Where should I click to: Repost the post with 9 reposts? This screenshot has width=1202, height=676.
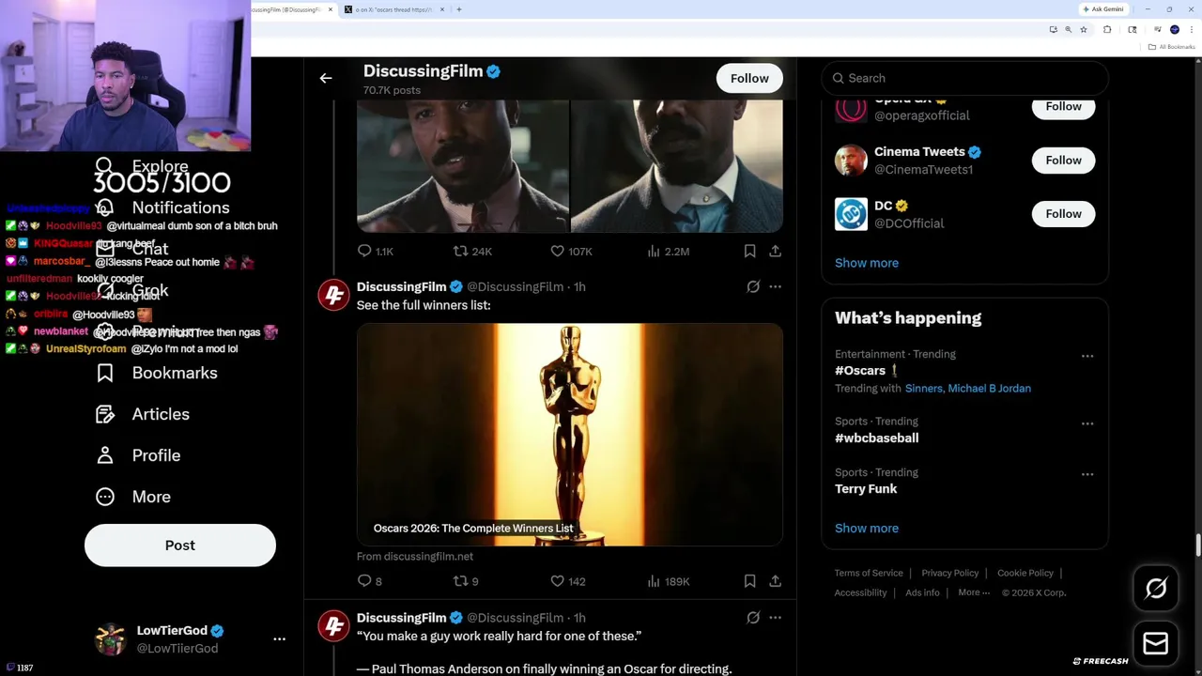[x=466, y=581]
